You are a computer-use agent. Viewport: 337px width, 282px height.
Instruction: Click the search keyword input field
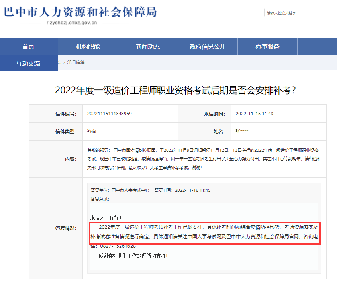click(301, 13)
